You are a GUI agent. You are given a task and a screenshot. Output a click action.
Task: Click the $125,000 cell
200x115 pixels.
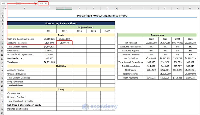(x=49, y=43)
